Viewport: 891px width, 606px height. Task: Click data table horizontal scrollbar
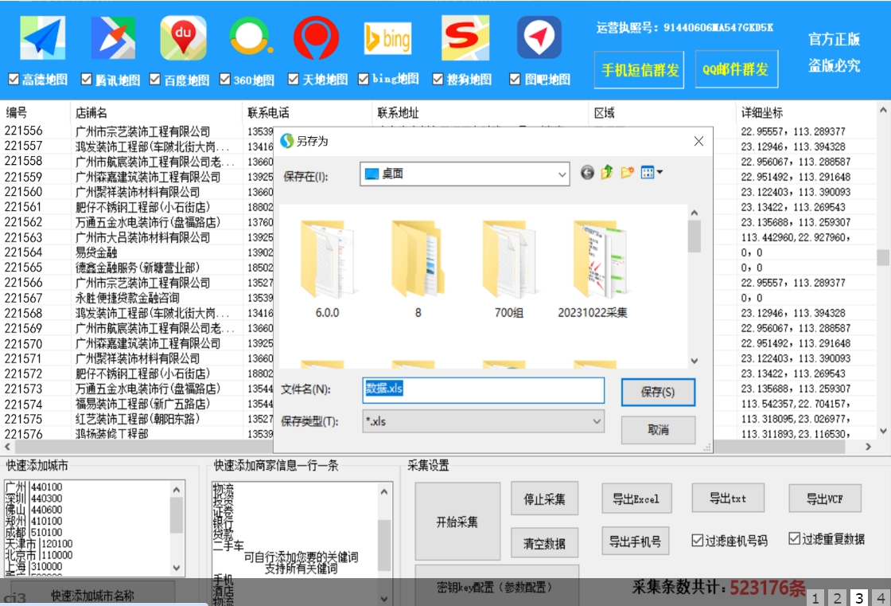[438, 447]
